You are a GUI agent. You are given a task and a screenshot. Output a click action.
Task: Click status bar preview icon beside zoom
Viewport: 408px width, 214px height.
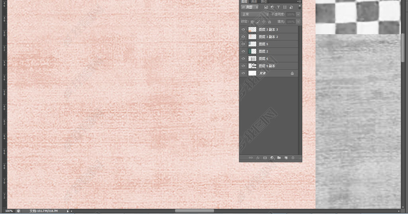coord(18,211)
